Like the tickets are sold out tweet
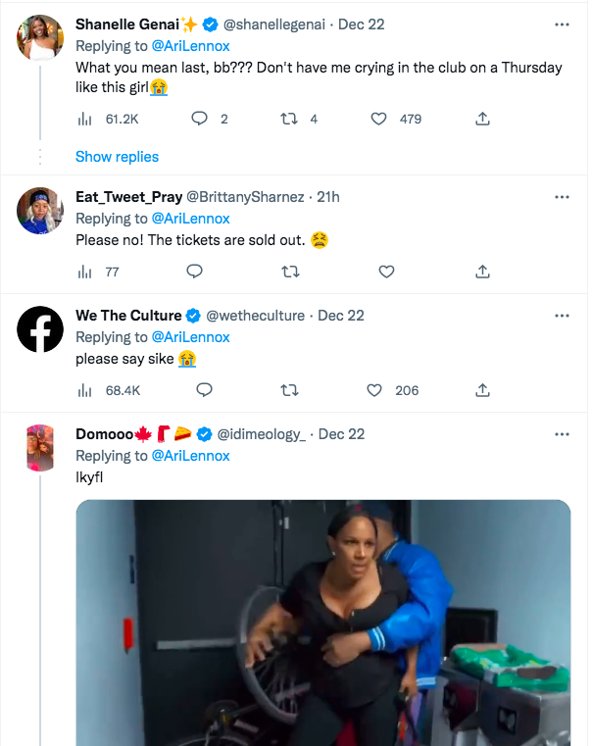Image resolution: width=592 pixels, height=746 pixels. (x=386, y=272)
